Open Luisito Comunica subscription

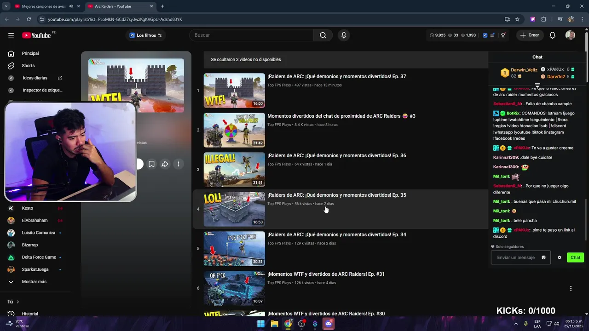(x=39, y=233)
